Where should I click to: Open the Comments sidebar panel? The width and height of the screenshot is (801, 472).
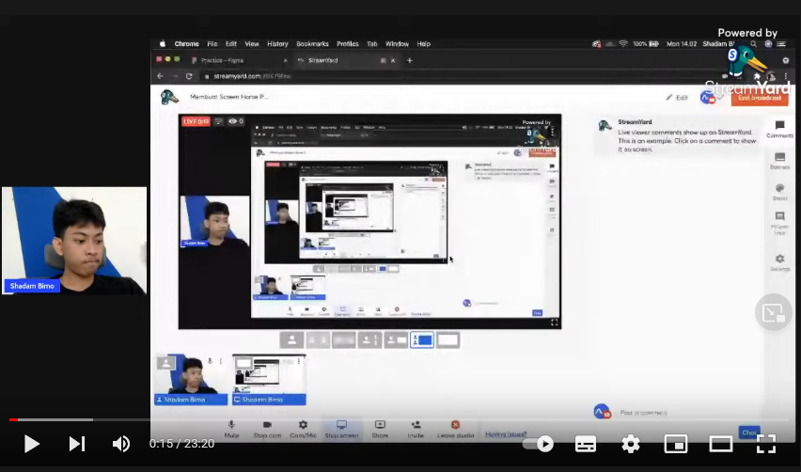779,129
